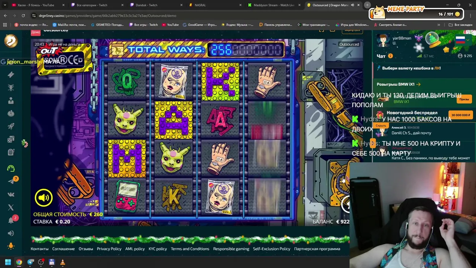The image size is (476, 268).
Task: Click the ЛК link in the pinned message
Action: click(x=437, y=68)
